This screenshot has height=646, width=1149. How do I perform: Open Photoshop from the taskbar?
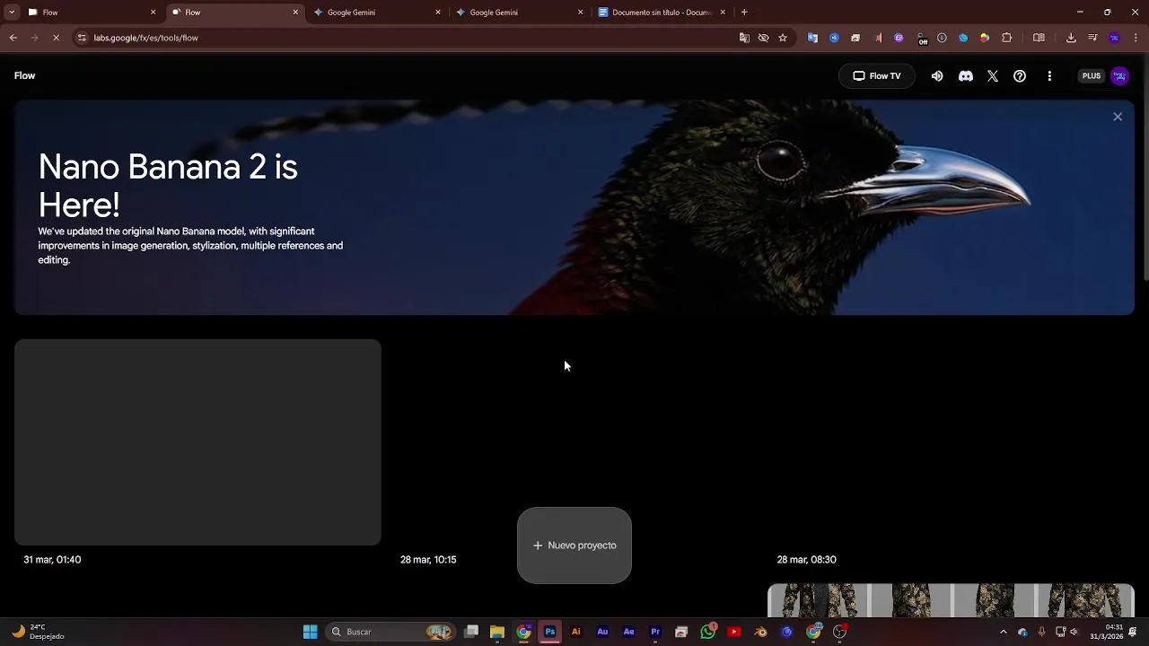coord(550,632)
